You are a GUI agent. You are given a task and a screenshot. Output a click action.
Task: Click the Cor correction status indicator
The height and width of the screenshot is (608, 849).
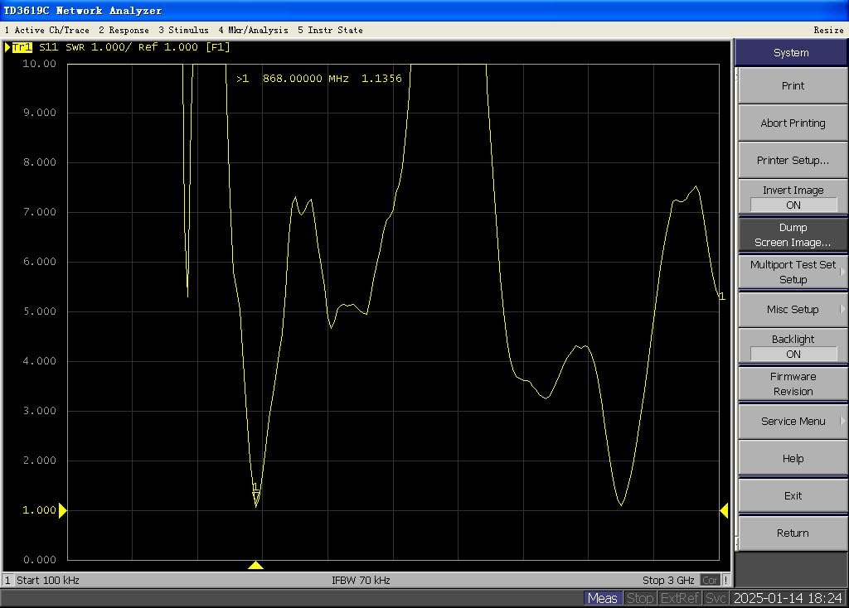(x=711, y=580)
